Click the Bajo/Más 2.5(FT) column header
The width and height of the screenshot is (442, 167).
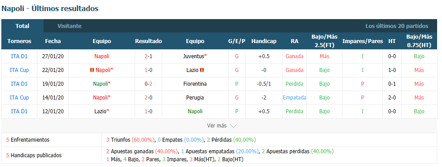tap(325, 41)
